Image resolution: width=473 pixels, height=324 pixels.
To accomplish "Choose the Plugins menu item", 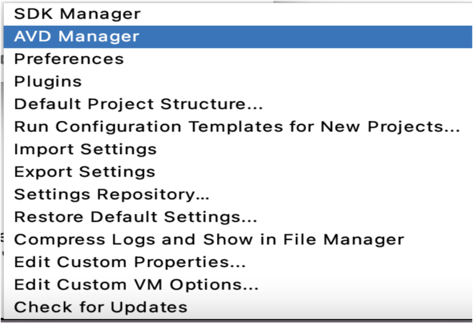I will coord(48,82).
